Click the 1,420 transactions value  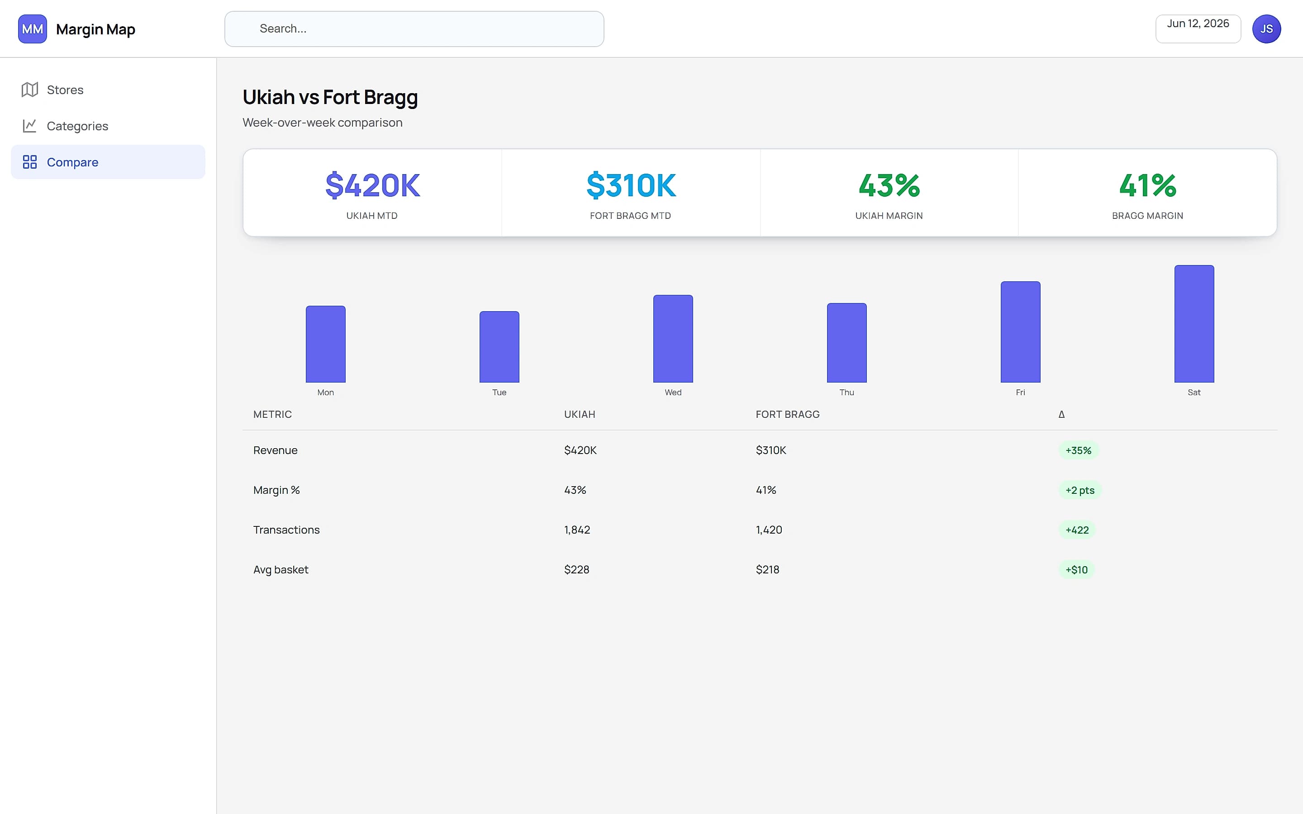pos(769,530)
